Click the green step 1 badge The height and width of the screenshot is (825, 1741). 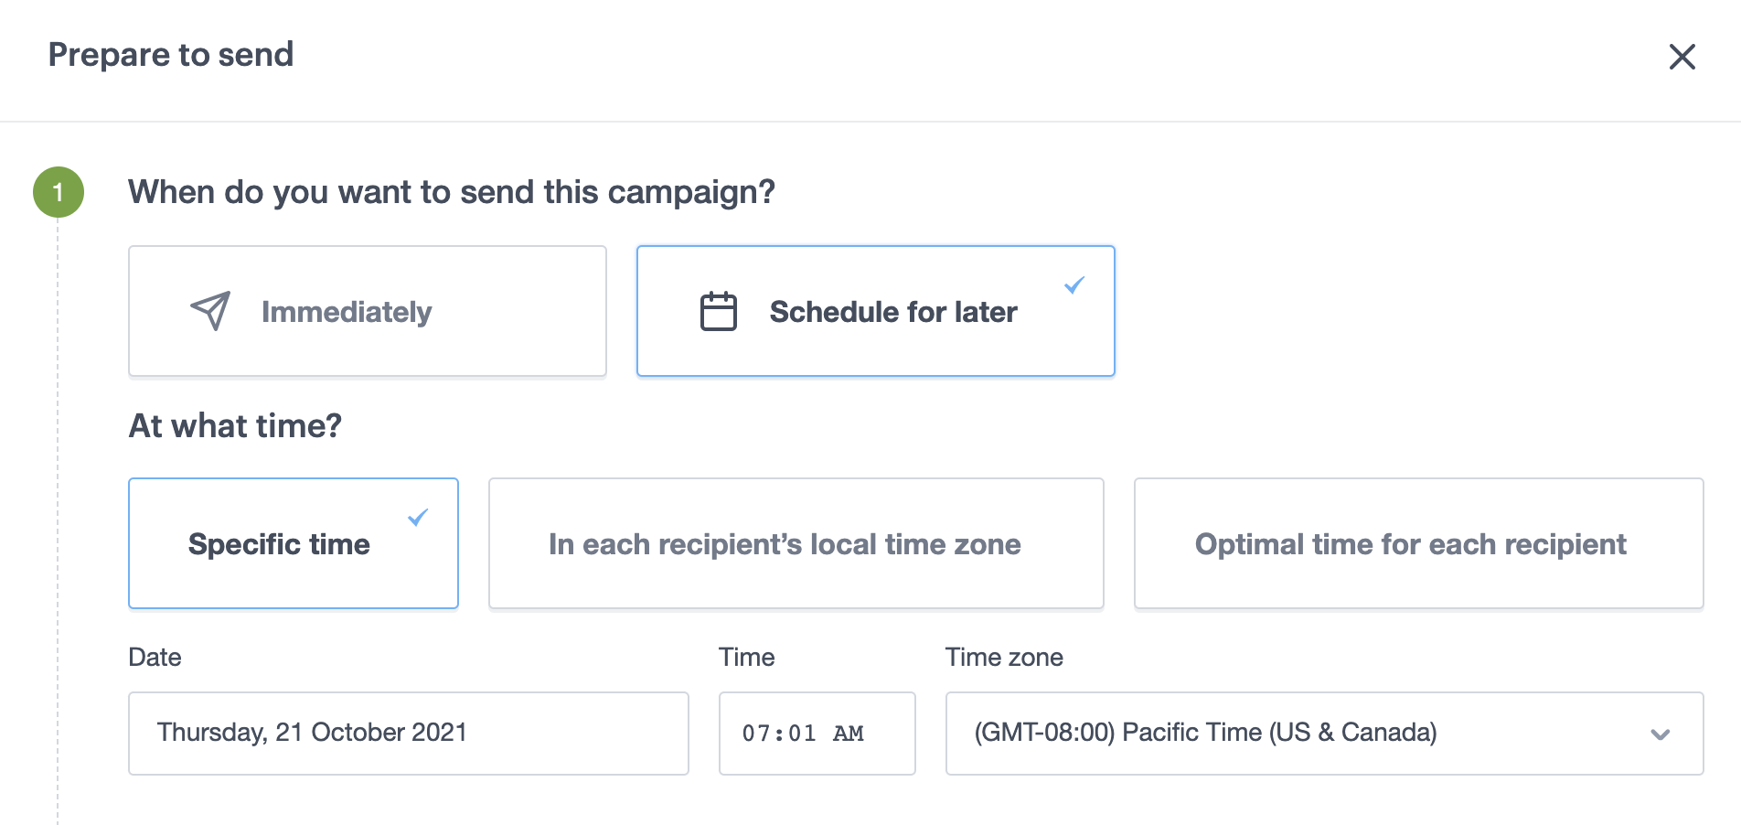(59, 192)
